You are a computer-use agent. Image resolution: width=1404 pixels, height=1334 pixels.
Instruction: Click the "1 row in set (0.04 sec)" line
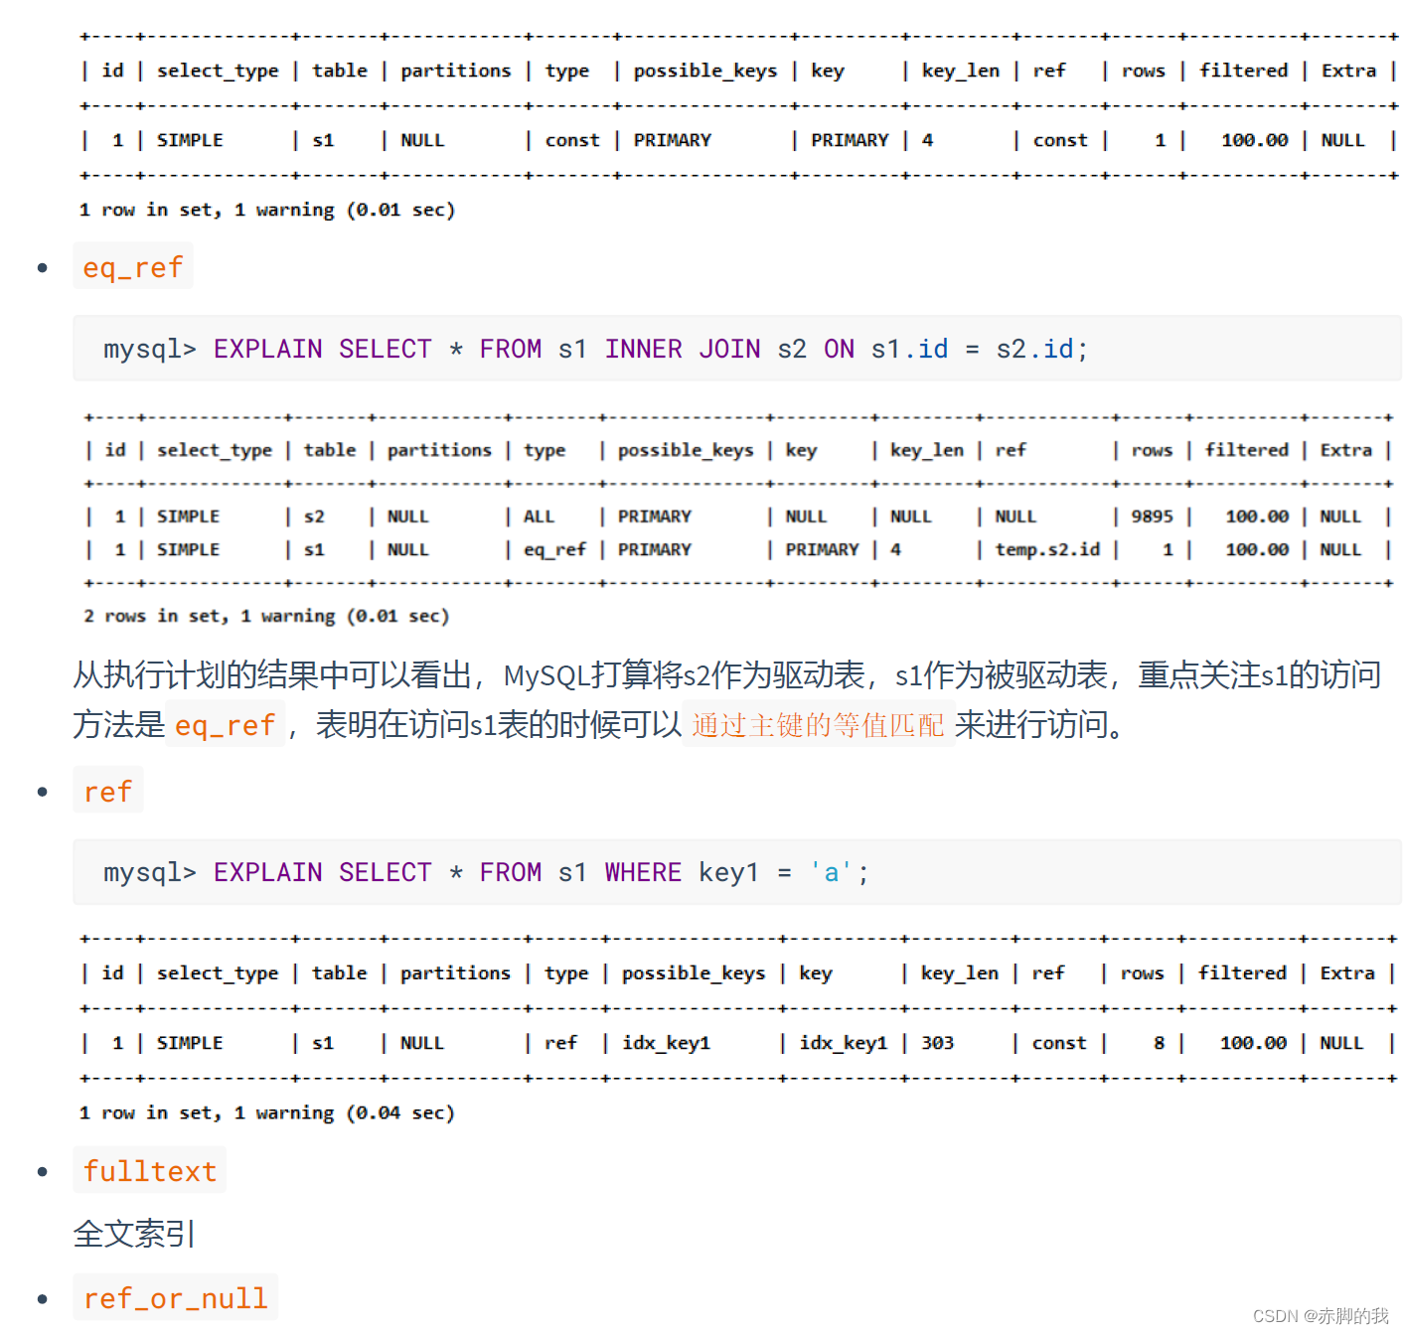(x=267, y=1112)
